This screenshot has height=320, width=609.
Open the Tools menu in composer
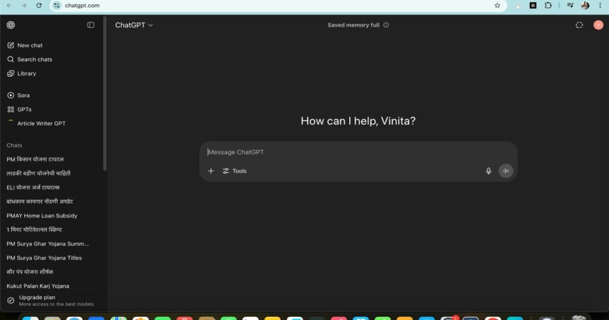[234, 171]
